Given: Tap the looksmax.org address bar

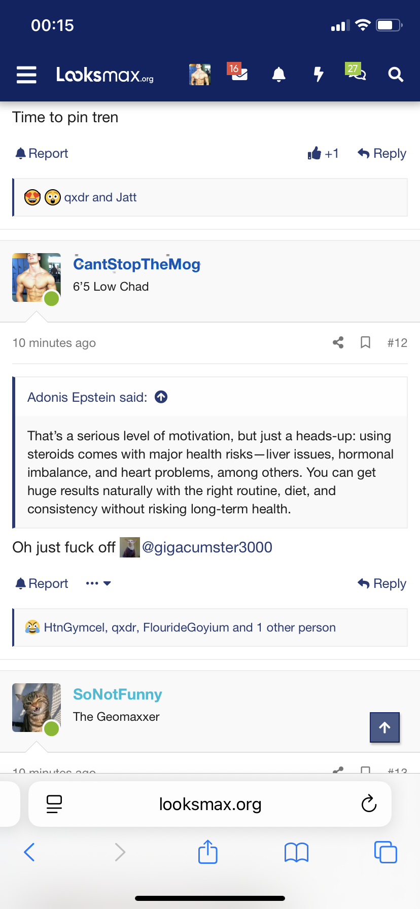Looking at the screenshot, I should click(x=210, y=804).
